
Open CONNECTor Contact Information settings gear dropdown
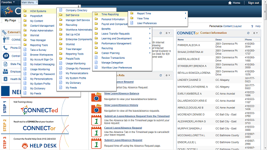coord(255,33)
